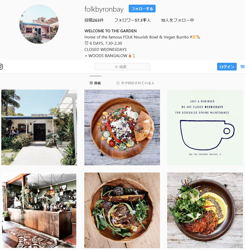The image size is (245, 250).
Task: Open the dark plate with yellow puree post
Action: coord(205,210)
